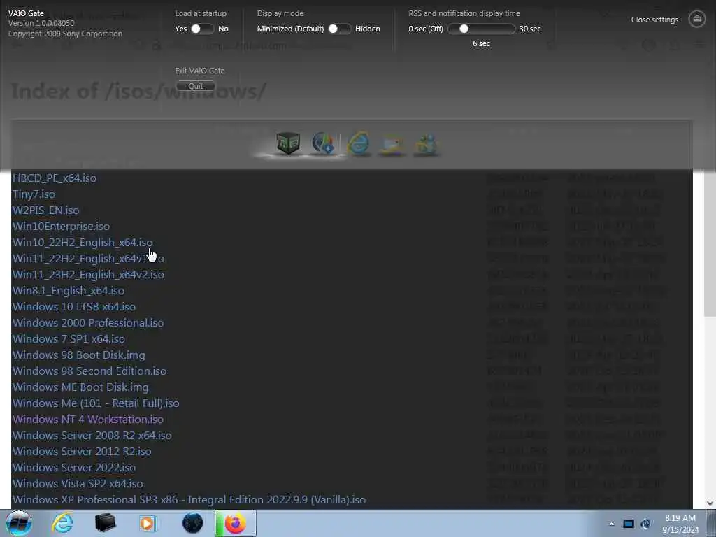Open the Messenger people icon in VAIO Gate dock
The height and width of the screenshot is (537, 716).
coord(426,144)
